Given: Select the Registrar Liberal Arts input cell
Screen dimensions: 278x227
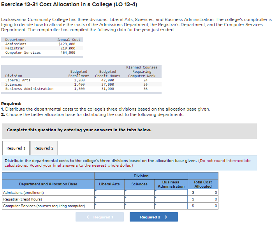Looking at the screenshot, I should [x=109, y=199].
